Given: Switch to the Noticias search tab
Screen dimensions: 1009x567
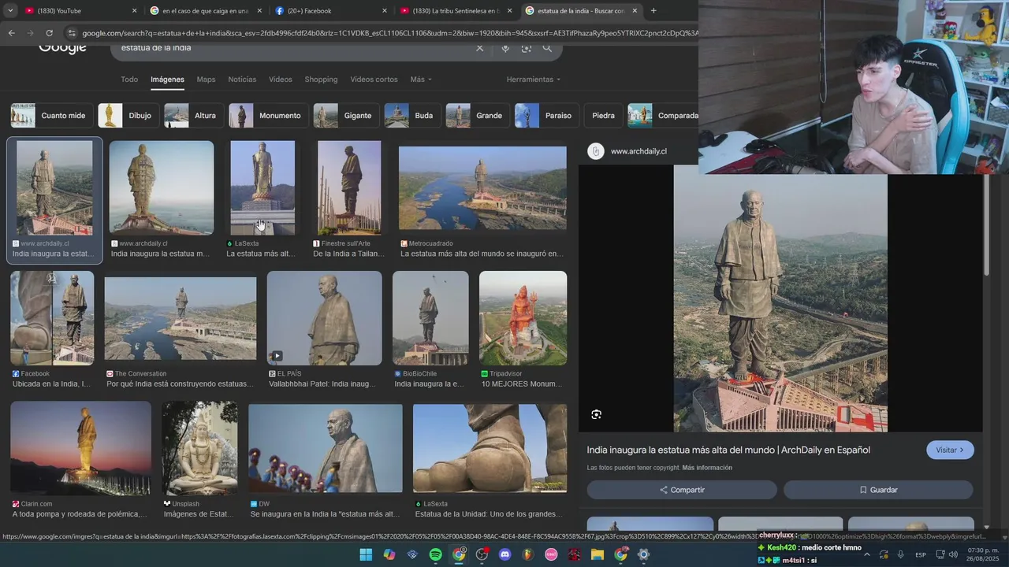Looking at the screenshot, I should (242, 80).
